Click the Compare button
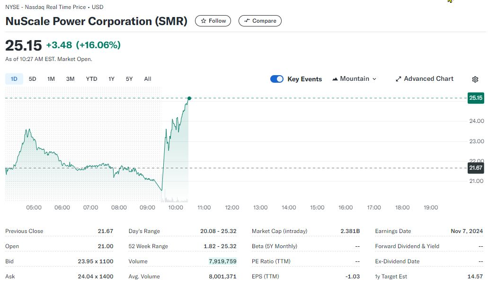 [x=260, y=21]
